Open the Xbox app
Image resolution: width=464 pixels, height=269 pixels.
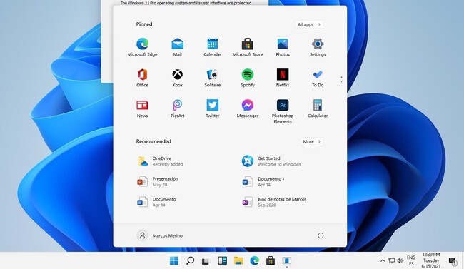tap(177, 78)
